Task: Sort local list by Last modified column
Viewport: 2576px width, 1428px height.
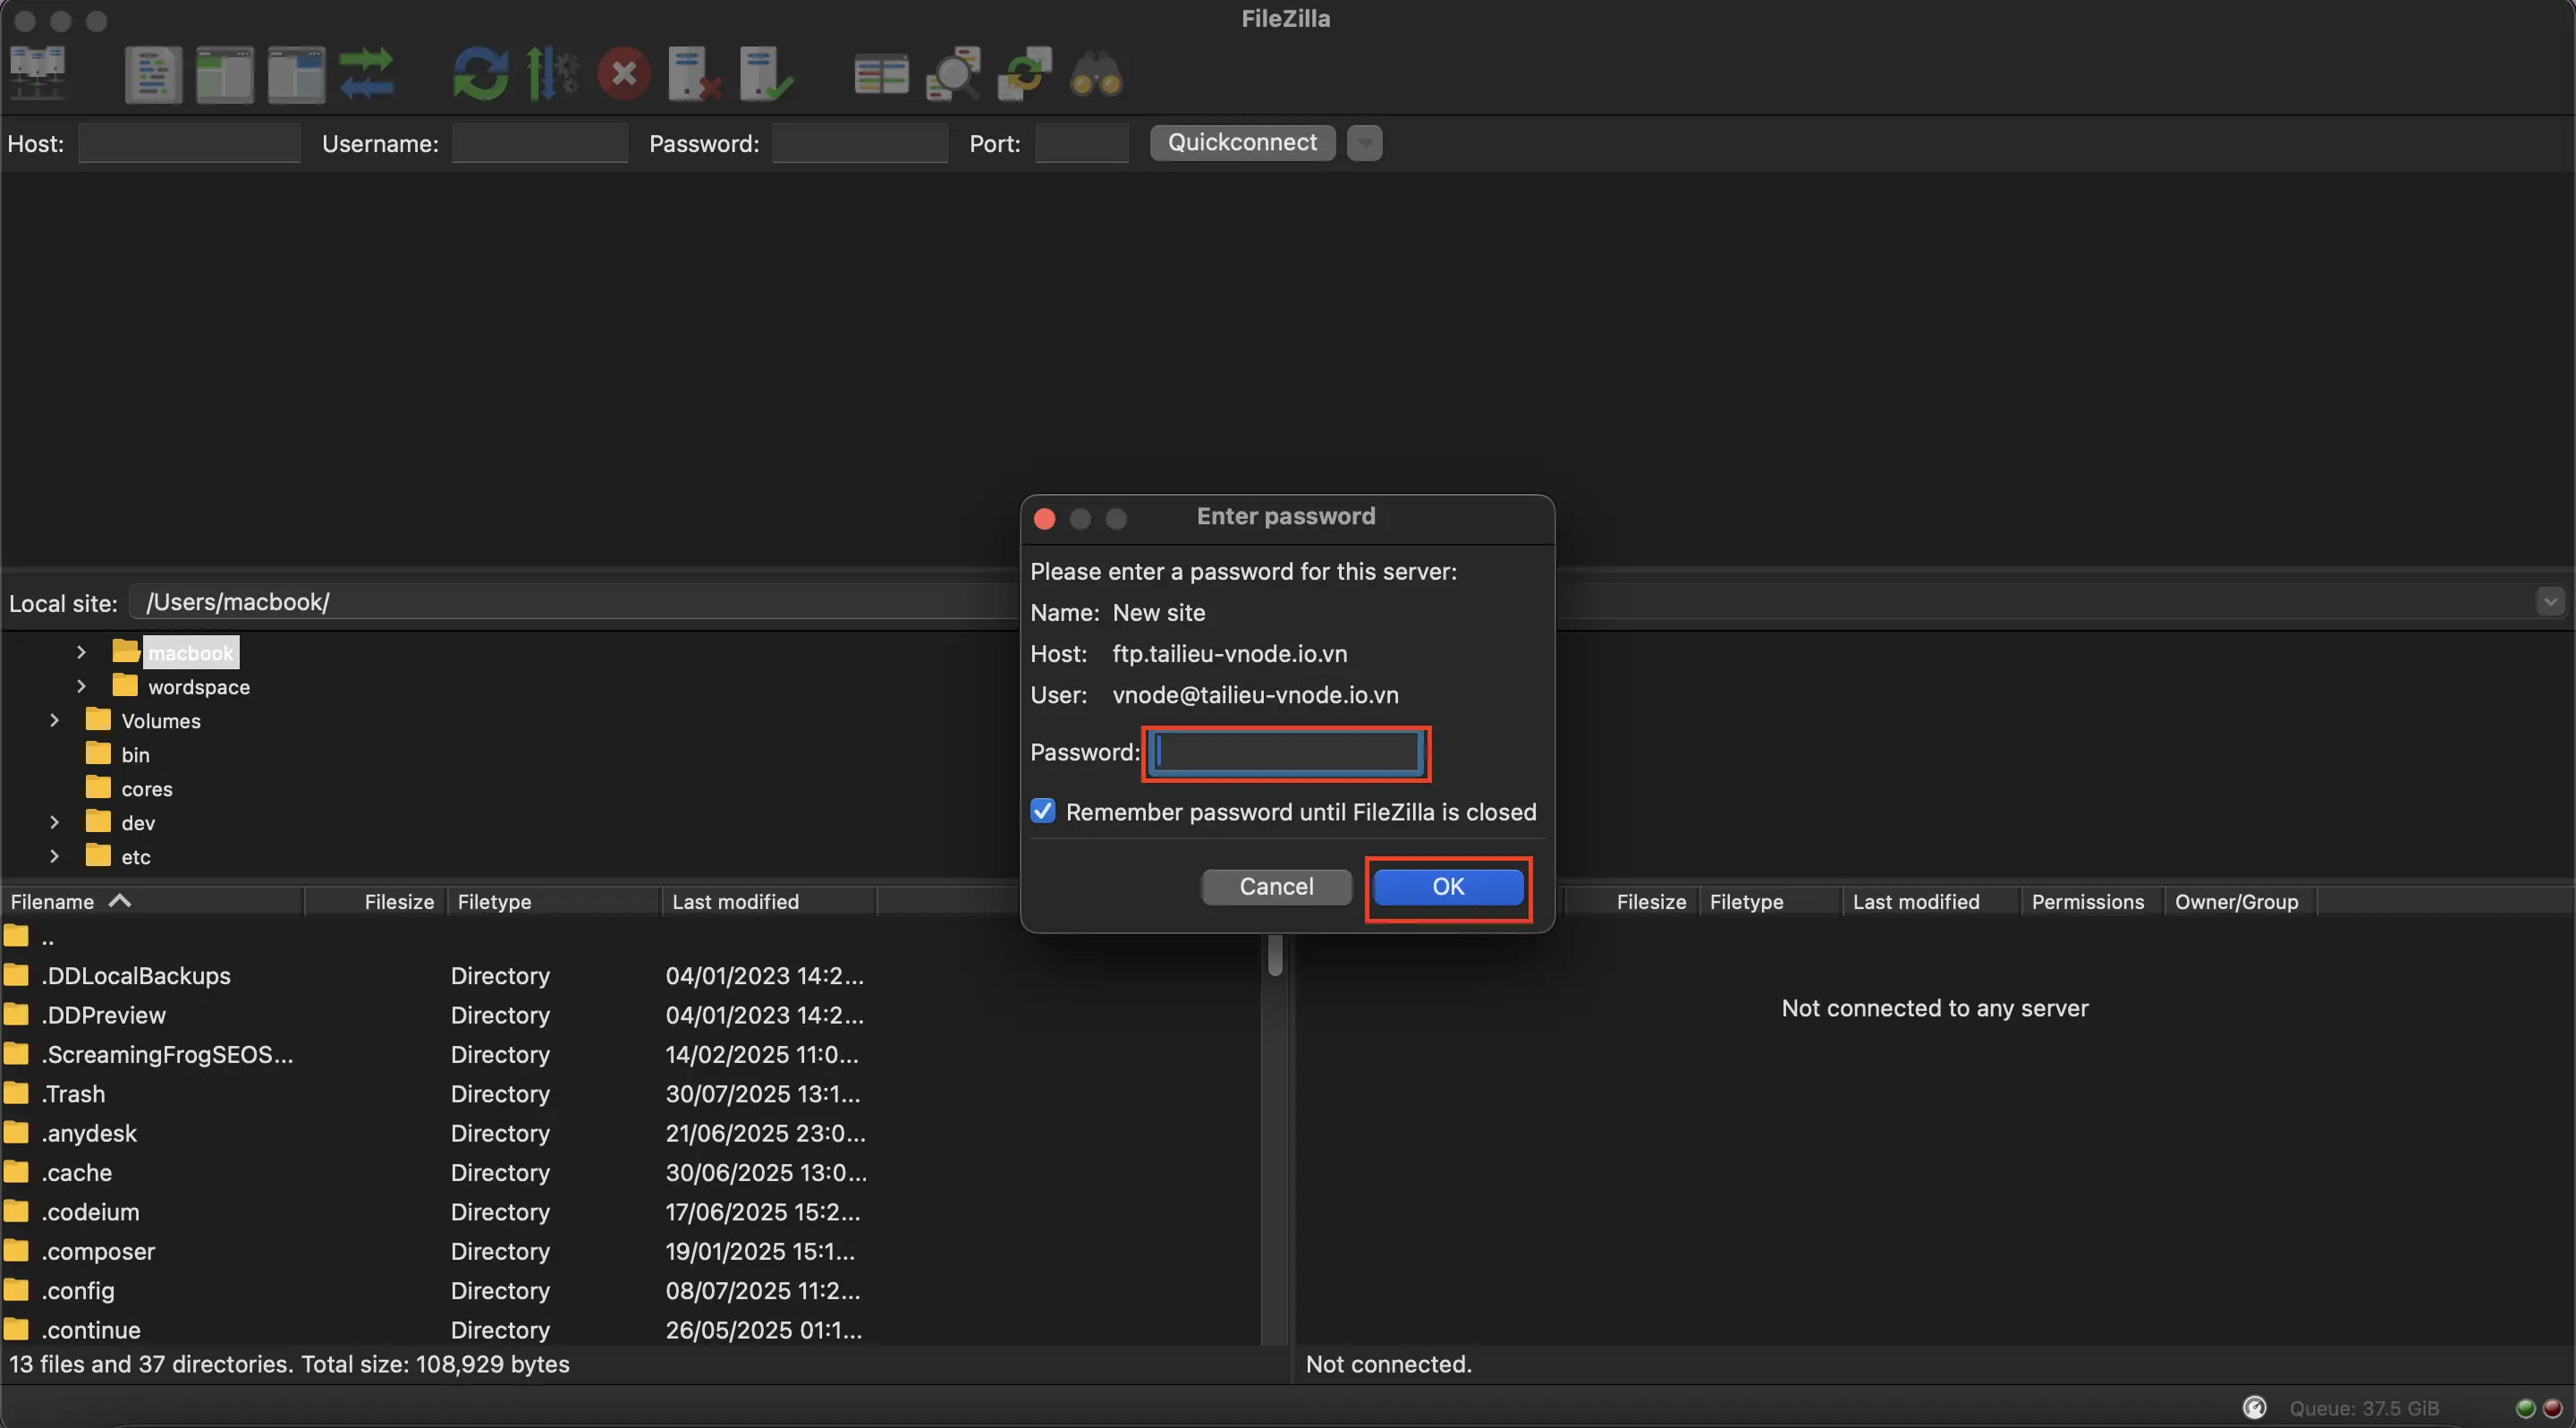Action: [x=768, y=901]
